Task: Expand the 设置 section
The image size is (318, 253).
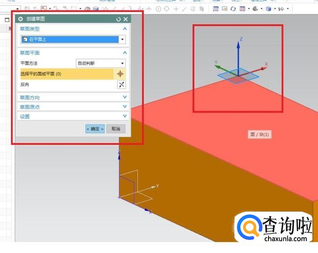Action: coord(124,116)
